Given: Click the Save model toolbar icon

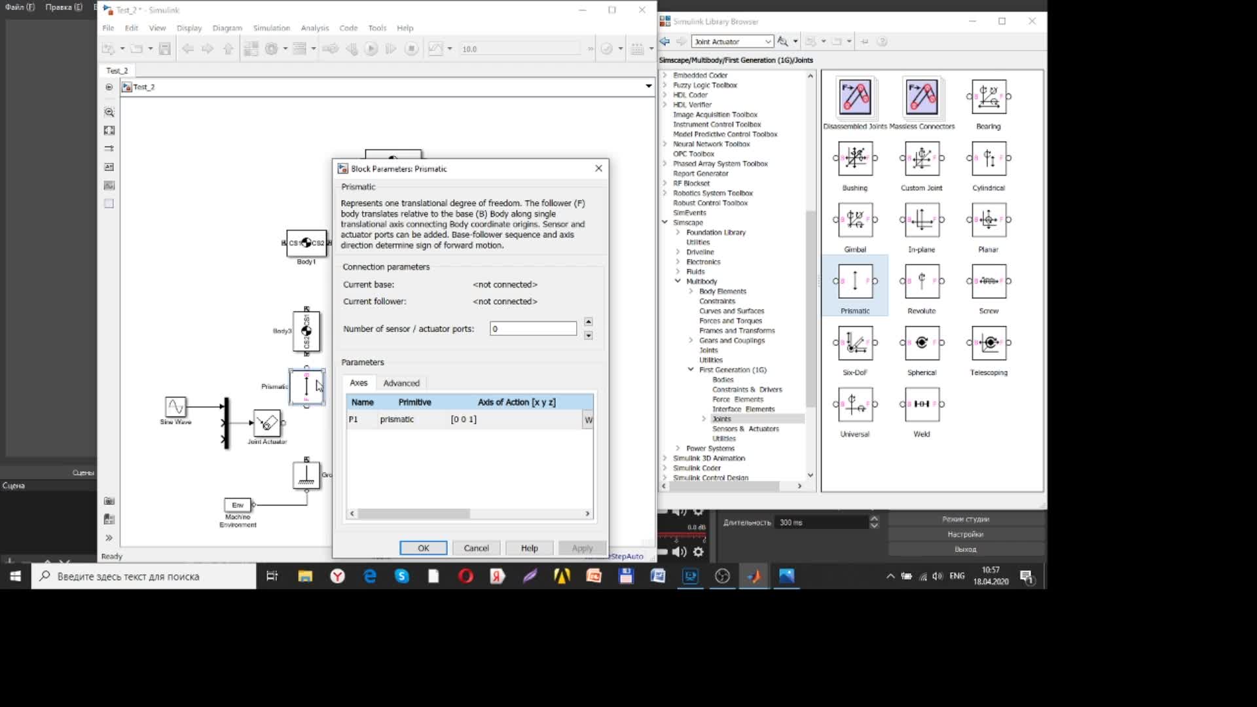Looking at the screenshot, I should pos(165,48).
